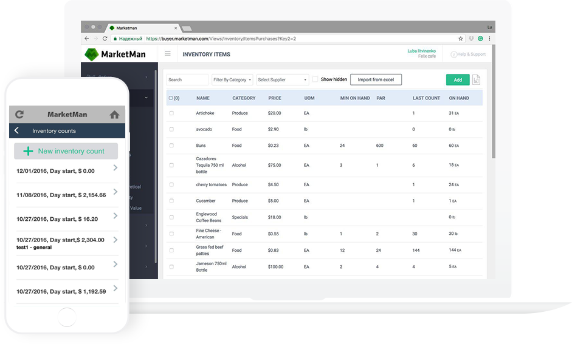Screen dimensions: 572x344
Task: Toggle the select-all checkbox in table header
Action: pos(170,98)
